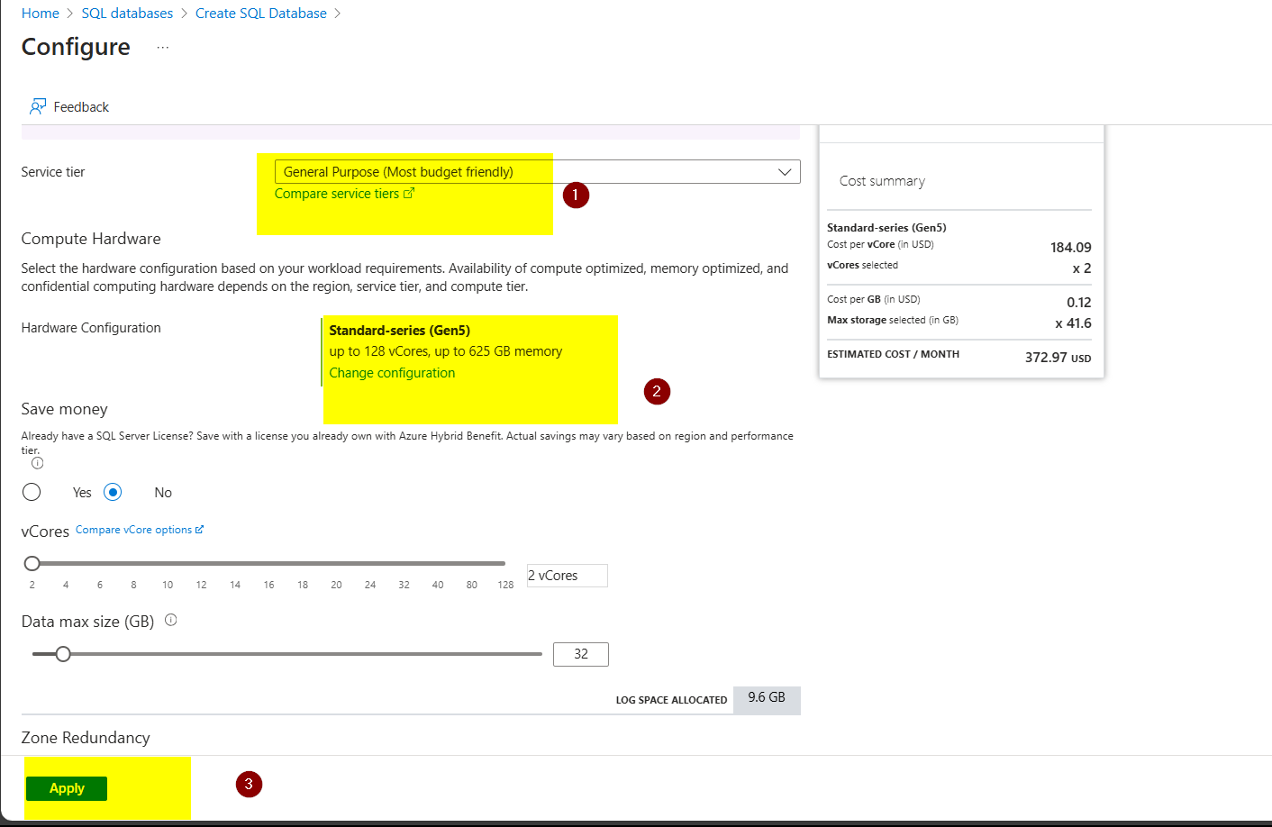Click external link icon on Compare vCore options
Image resolution: width=1272 pixels, height=827 pixels.
coord(200,529)
